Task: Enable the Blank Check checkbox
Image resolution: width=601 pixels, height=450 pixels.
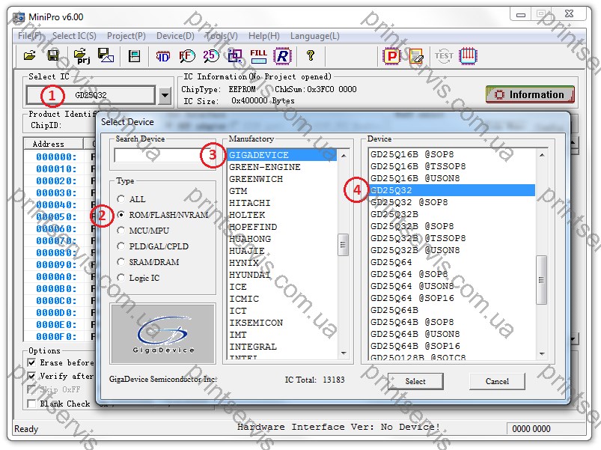Action: coord(32,404)
